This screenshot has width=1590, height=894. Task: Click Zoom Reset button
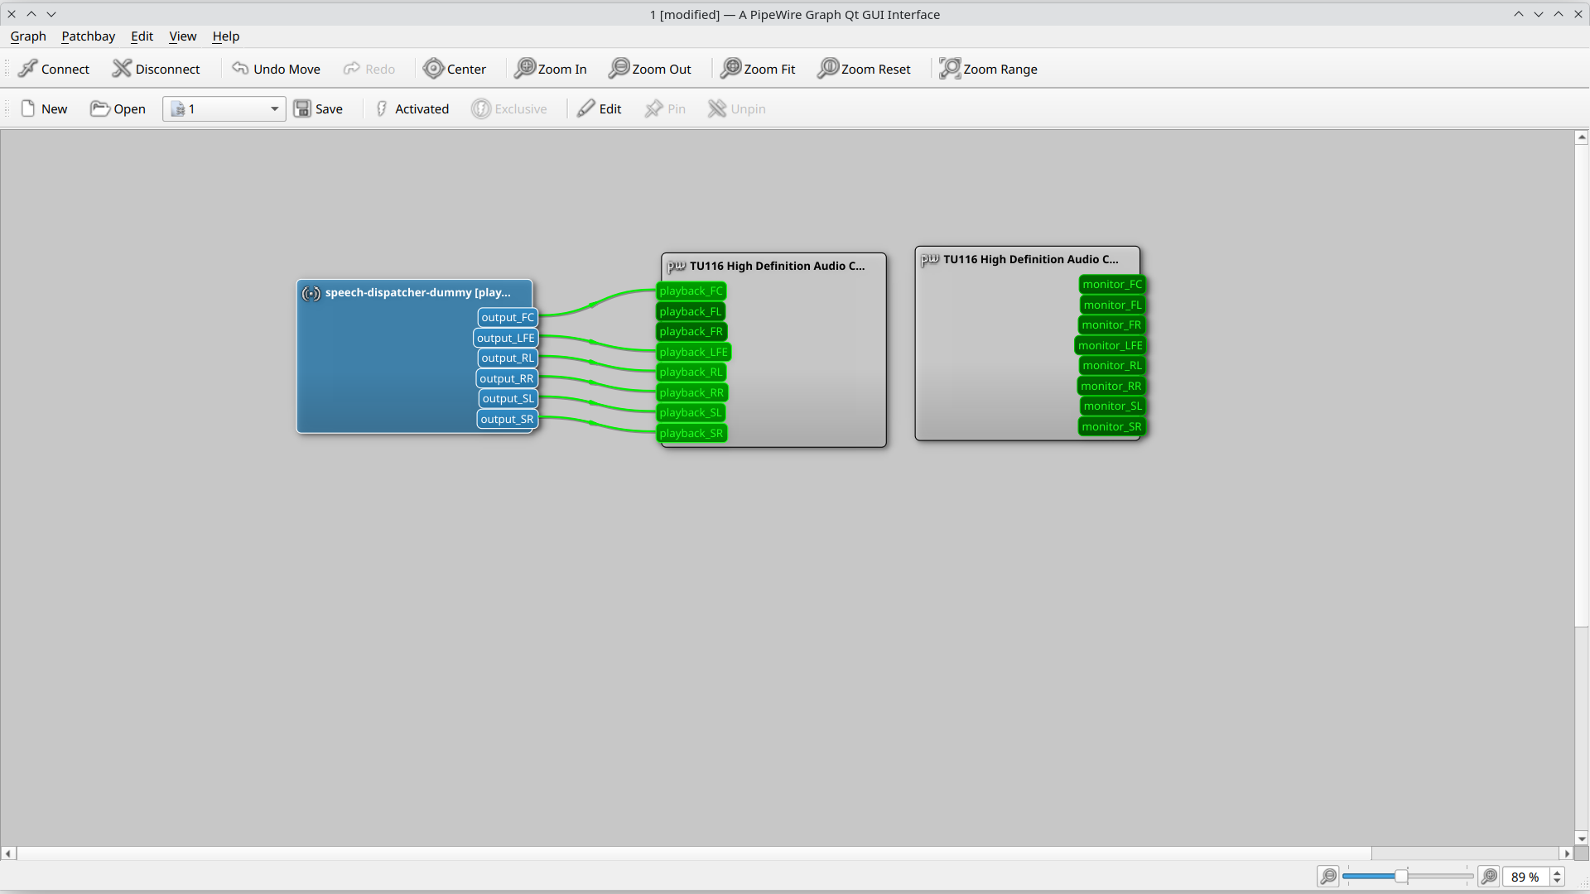tap(864, 69)
